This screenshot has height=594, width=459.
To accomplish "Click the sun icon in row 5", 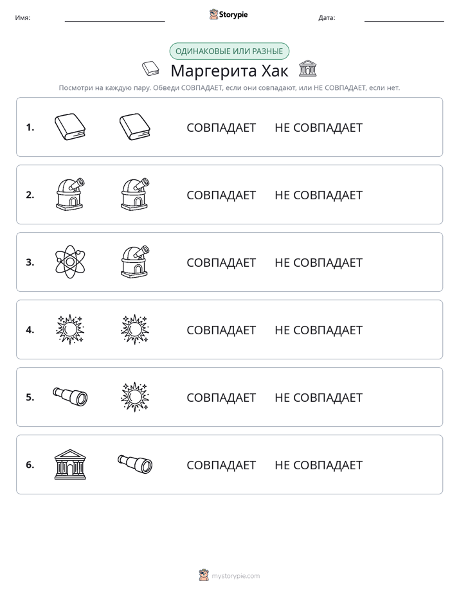I will click(135, 397).
